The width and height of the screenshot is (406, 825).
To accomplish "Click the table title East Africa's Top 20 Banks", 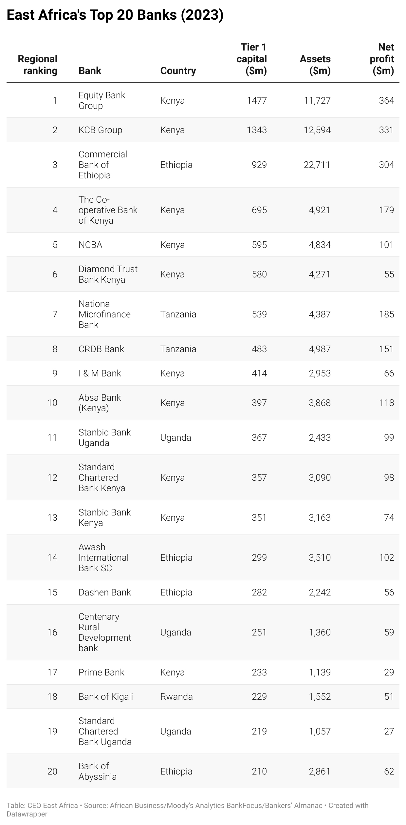I will 115,15.
